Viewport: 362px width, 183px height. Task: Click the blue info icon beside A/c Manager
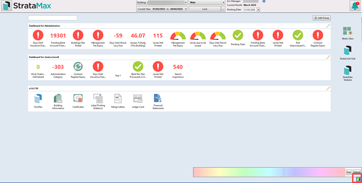coord(264,1)
